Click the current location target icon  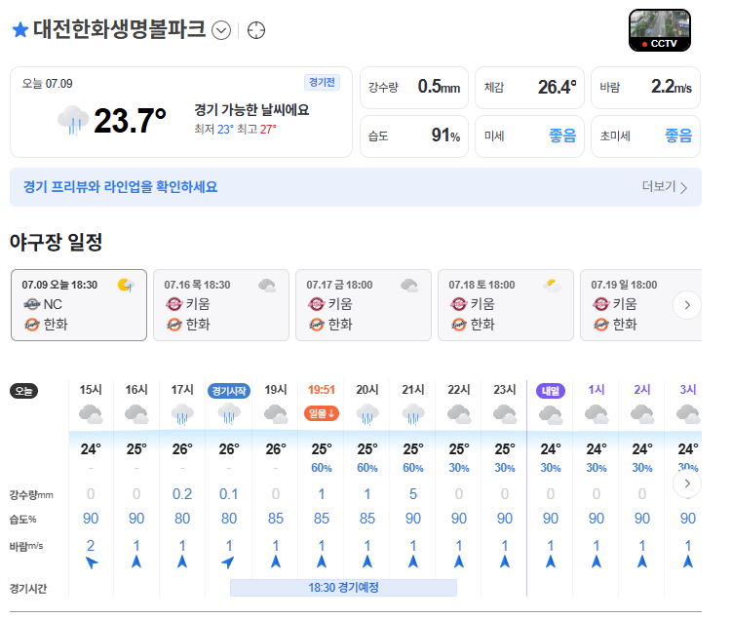click(x=255, y=30)
